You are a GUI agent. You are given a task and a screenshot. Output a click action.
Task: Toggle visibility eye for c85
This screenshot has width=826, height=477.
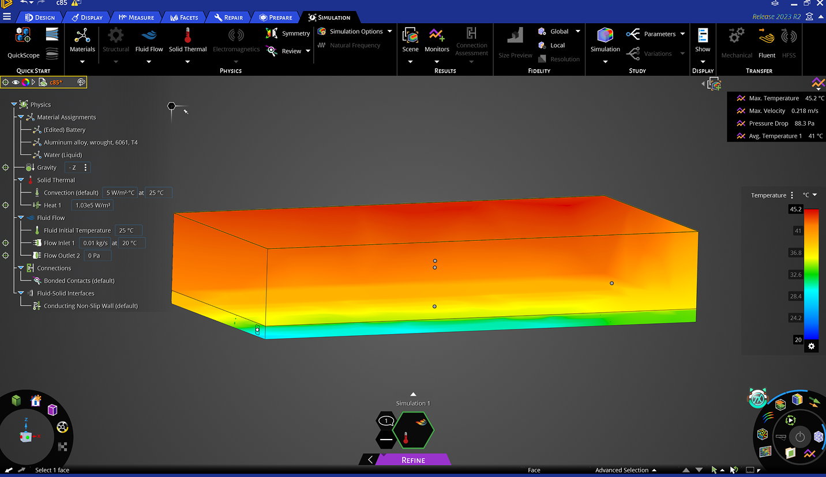coord(16,82)
